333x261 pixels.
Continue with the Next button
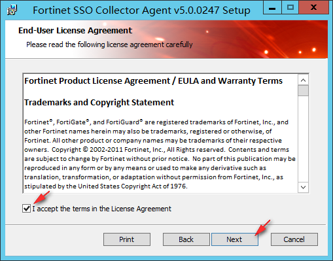[234, 239]
